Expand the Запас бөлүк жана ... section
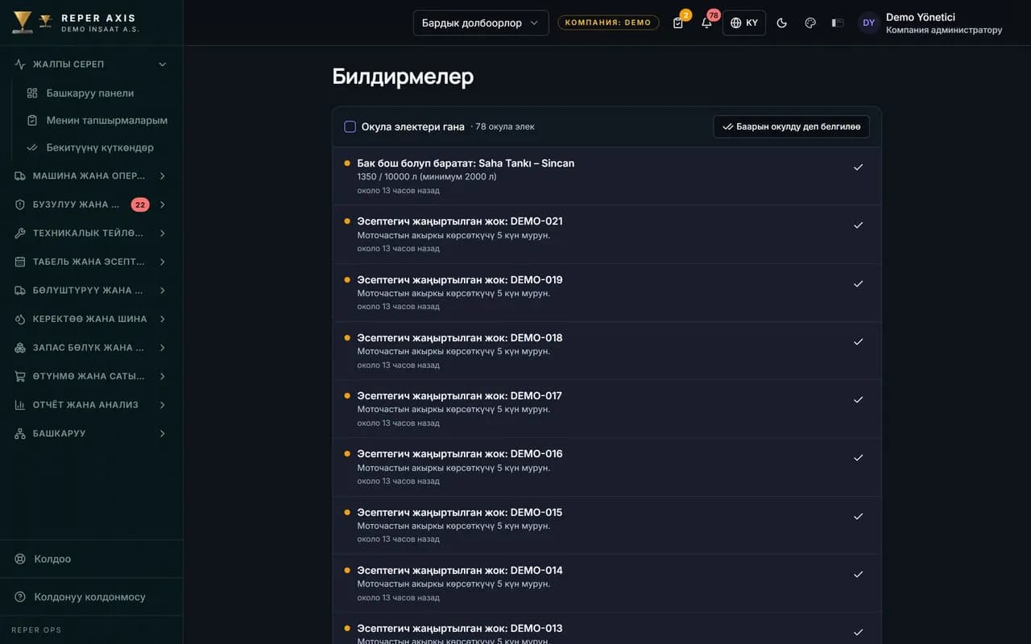 pyautogui.click(x=91, y=348)
